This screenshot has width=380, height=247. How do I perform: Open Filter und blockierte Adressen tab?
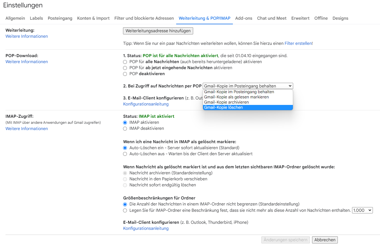click(144, 18)
